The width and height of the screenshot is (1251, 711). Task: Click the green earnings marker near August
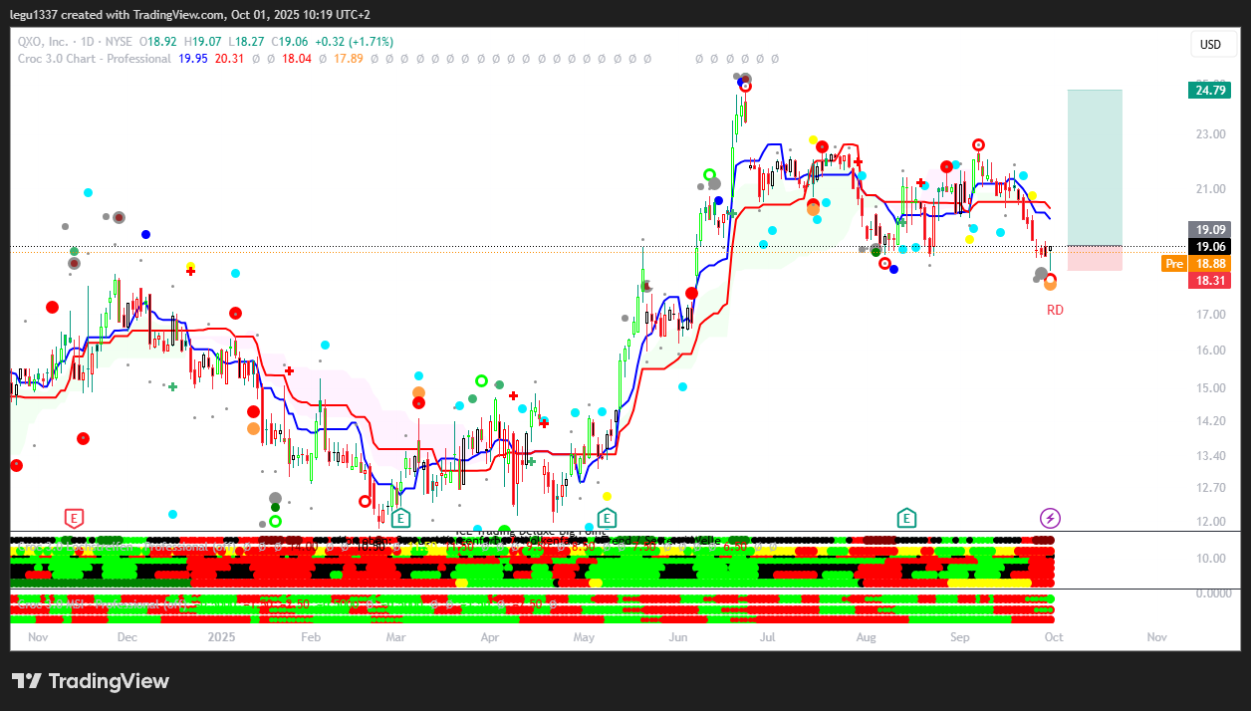tap(906, 518)
